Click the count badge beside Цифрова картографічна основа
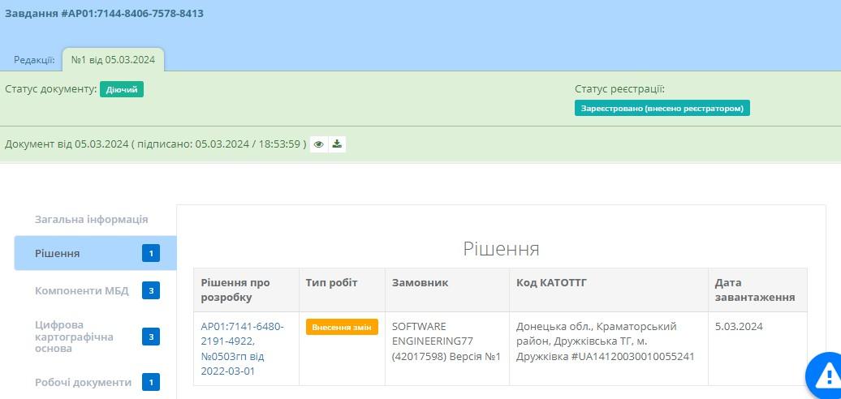Screen dimensions: 841x399 [151, 337]
